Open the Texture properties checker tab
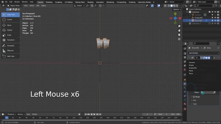 point(185,109)
